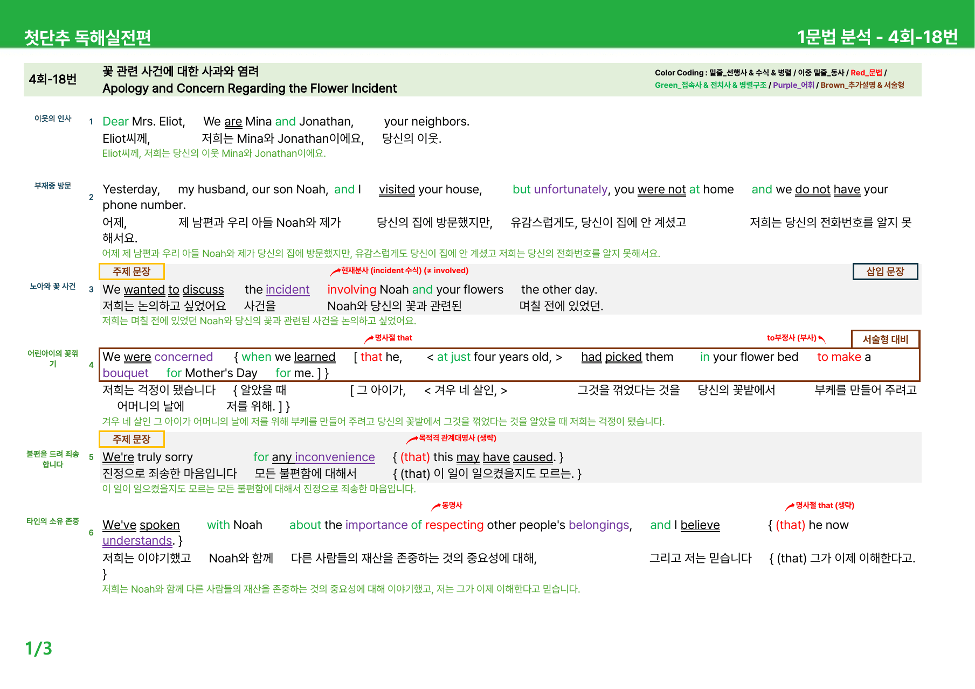Click the phrase 'the other day.' in sentence 3
975x689 pixels.
(559, 290)
